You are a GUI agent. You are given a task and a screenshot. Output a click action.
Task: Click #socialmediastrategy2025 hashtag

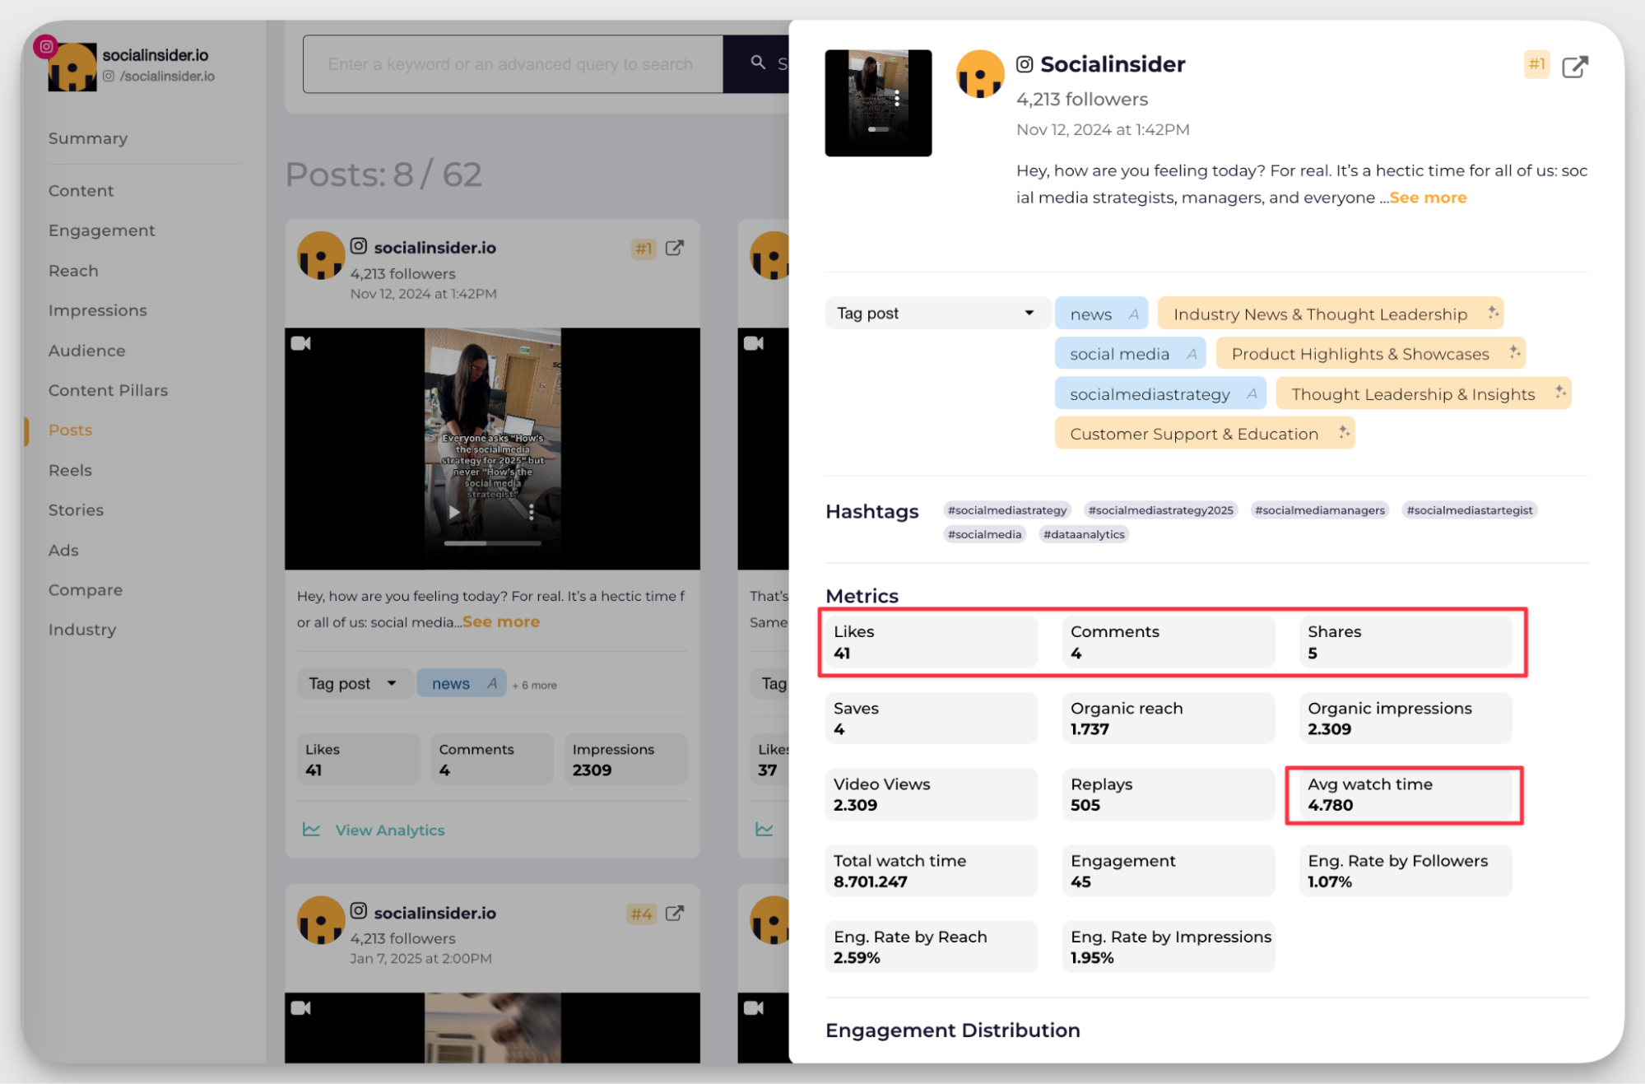[x=1160, y=510]
